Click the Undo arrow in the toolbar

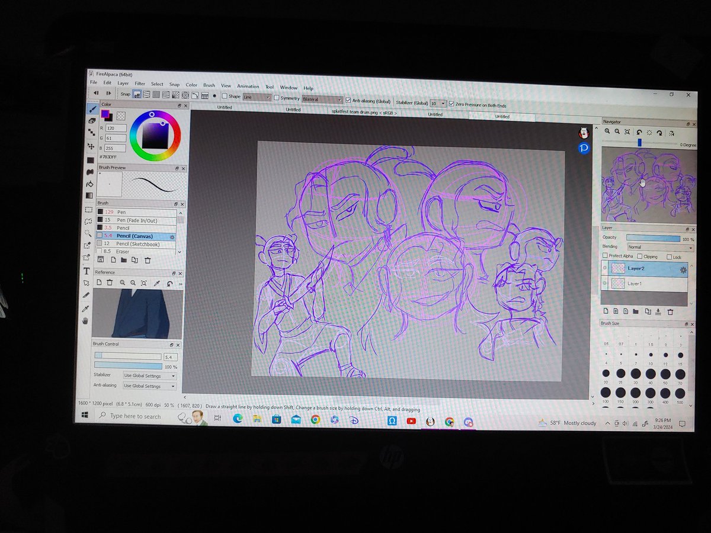click(x=96, y=93)
